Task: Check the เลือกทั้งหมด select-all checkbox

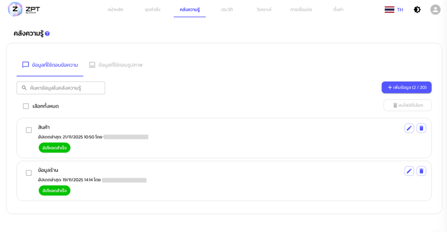Action: (x=26, y=106)
